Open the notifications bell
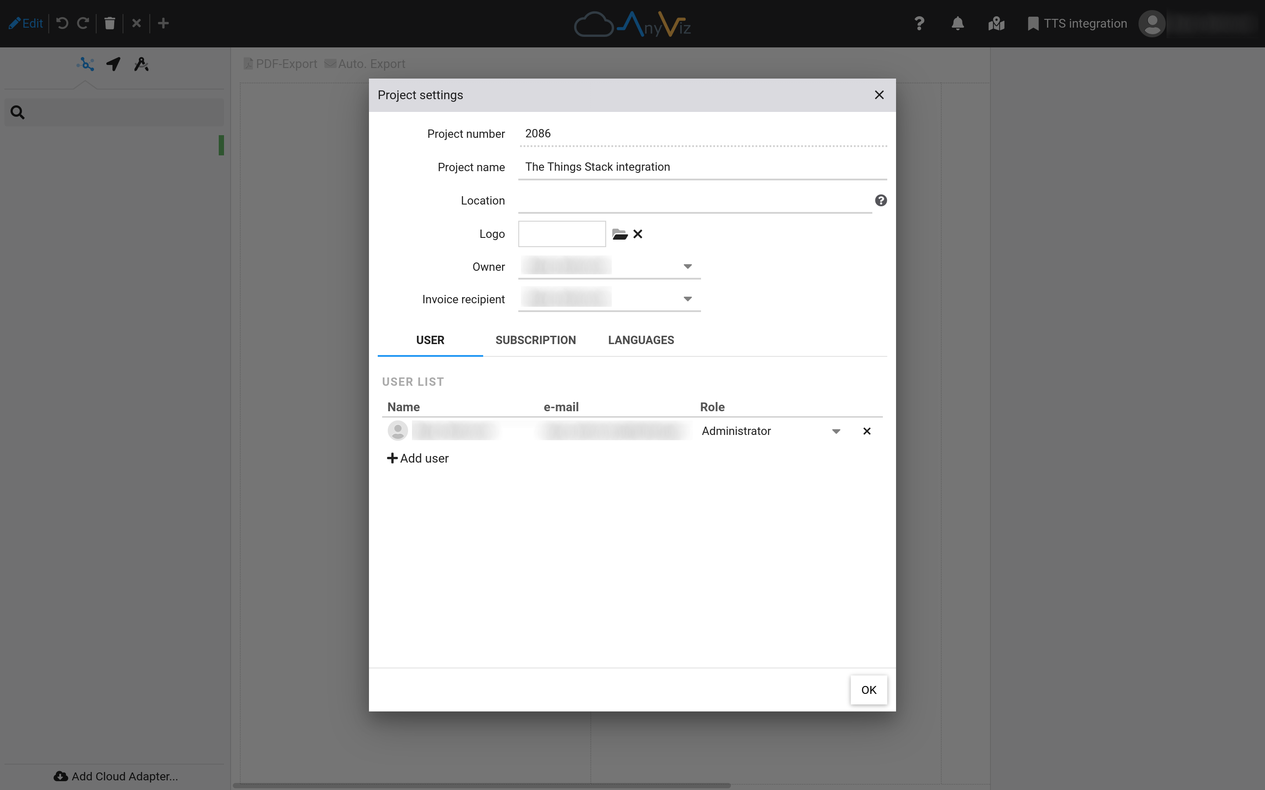Image resolution: width=1265 pixels, height=790 pixels. [958, 24]
